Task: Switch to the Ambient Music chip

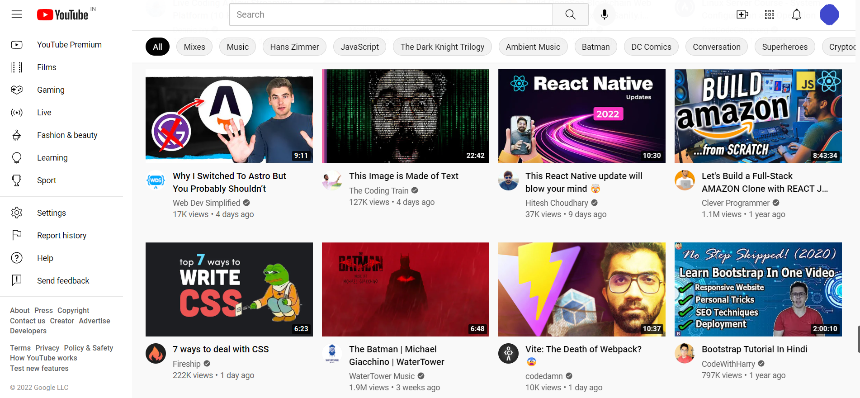Action: [533, 47]
